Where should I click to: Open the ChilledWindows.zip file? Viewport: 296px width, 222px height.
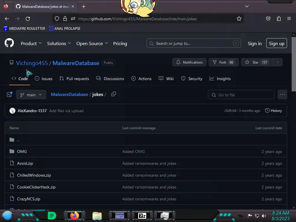(x=34, y=175)
